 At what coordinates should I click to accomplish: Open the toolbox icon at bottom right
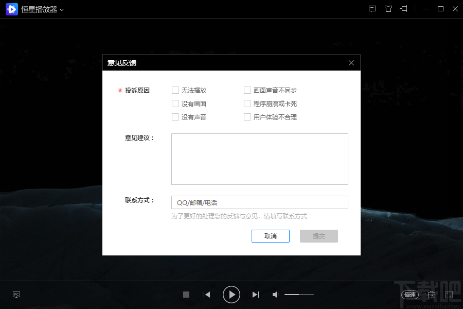click(x=432, y=295)
